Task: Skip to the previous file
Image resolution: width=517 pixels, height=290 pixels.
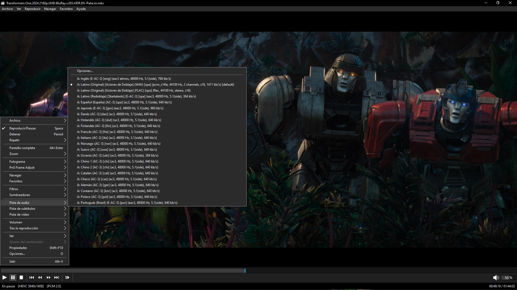Action: coord(32,277)
